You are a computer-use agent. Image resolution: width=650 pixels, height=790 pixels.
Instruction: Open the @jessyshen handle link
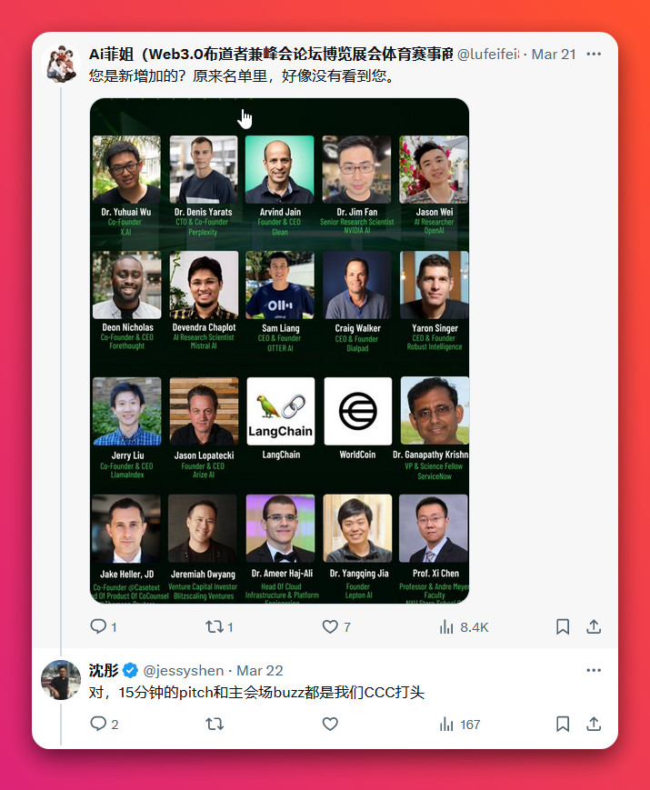coord(184,671)
